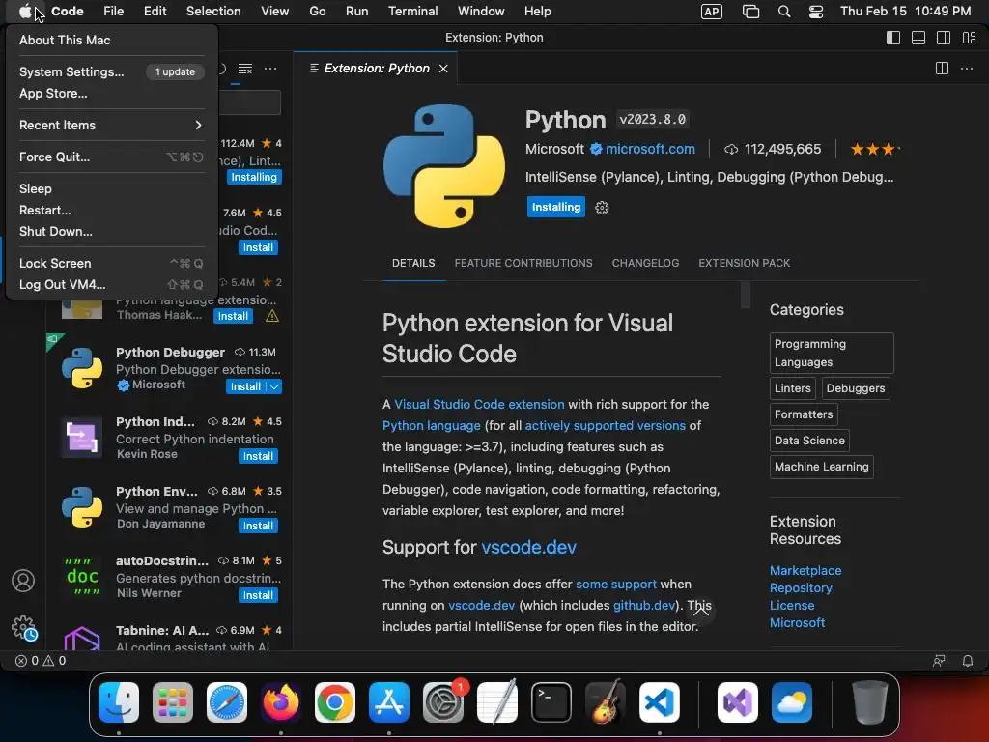Select Lock Screen menu entry
Screen dimensions: 989x742
111,263
